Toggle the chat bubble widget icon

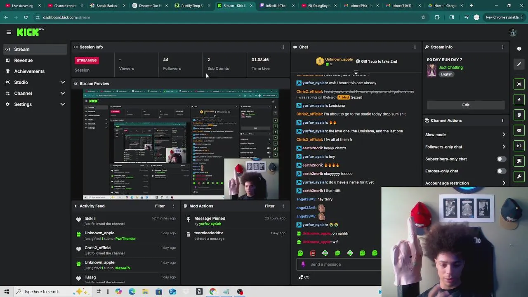[519, 130]
